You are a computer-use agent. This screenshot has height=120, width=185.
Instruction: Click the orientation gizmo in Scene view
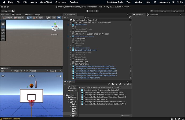(56, 27)
